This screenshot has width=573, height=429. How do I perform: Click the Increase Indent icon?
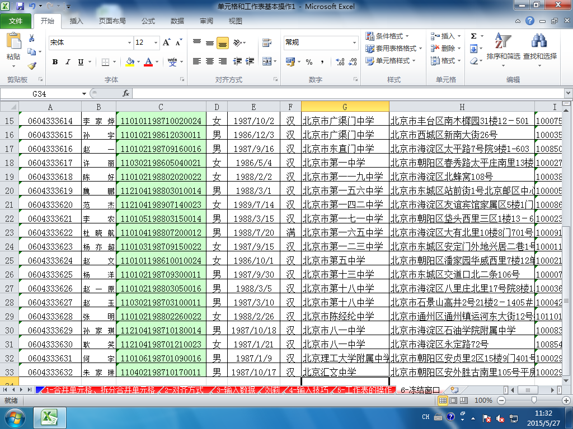click(250, 61)
